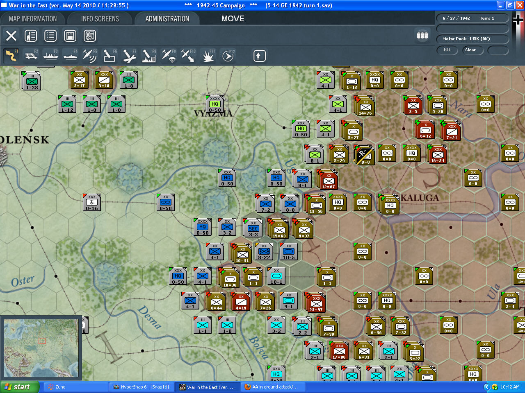The height and width of the screenshot is (393, 525).
Task: Click the up-arrow box icon in mode toolbar
Action: tap(259, 56)
